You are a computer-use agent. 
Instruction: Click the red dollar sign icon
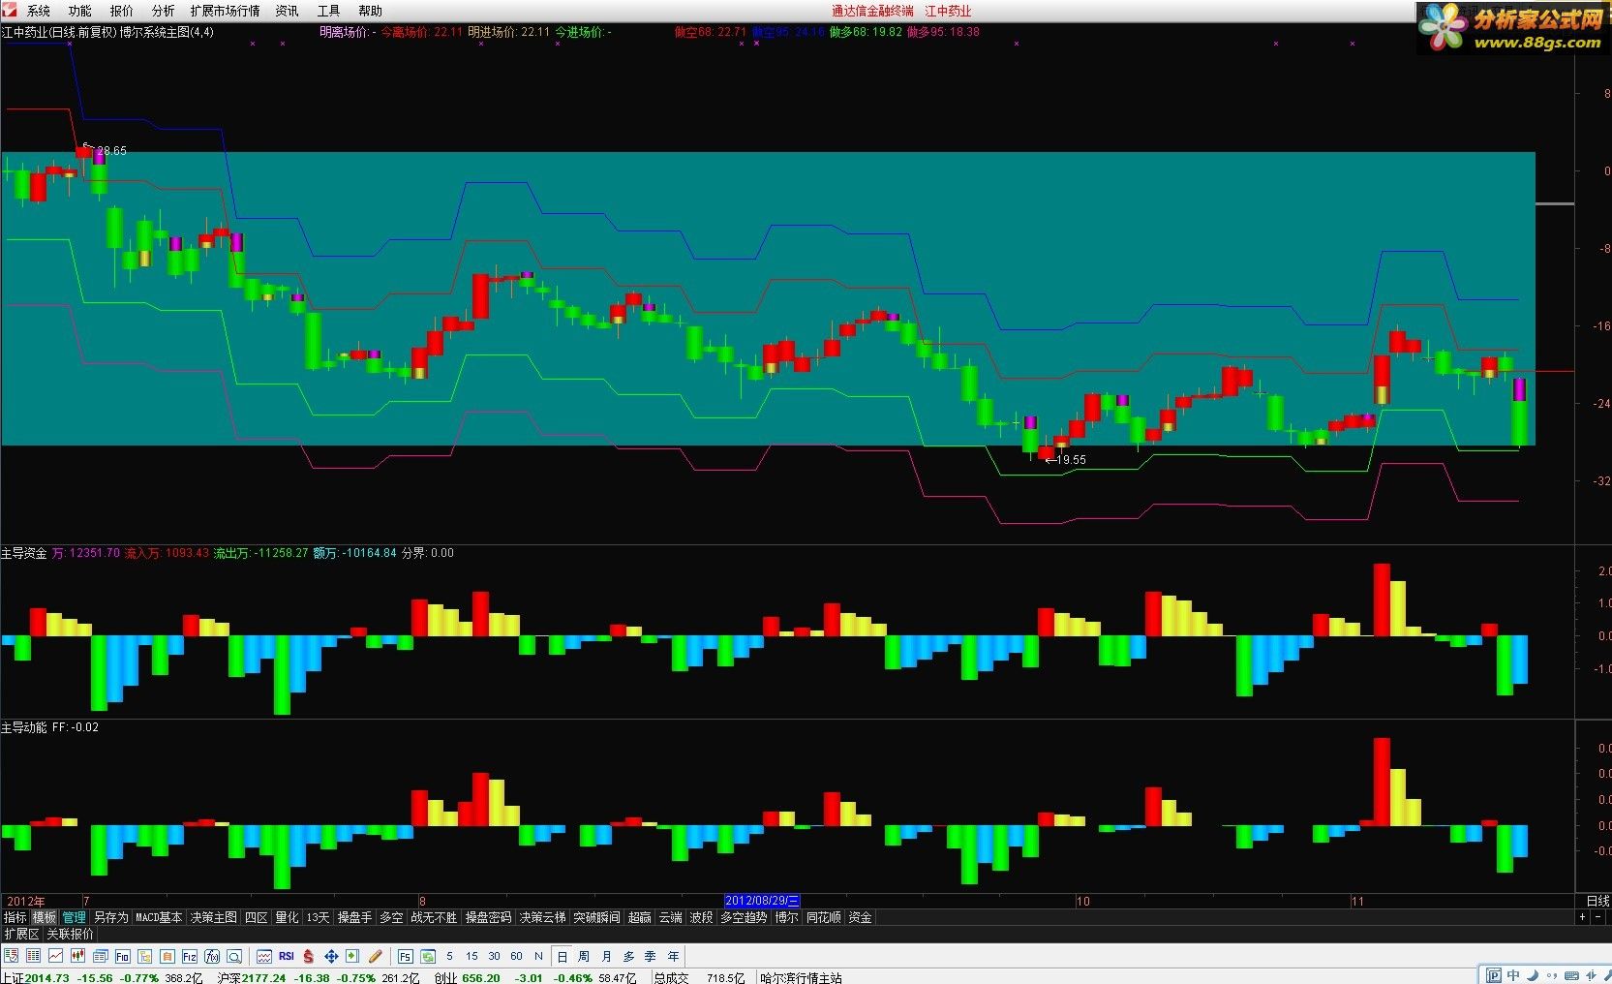309,956
